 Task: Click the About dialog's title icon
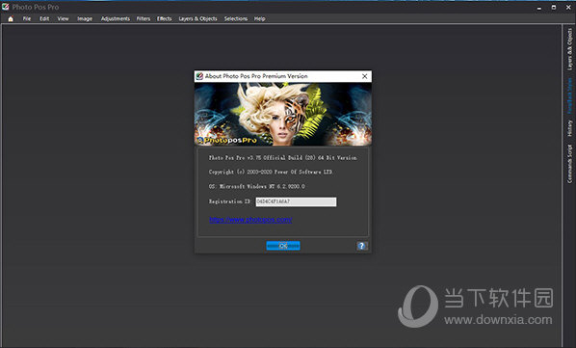point(199,76)
